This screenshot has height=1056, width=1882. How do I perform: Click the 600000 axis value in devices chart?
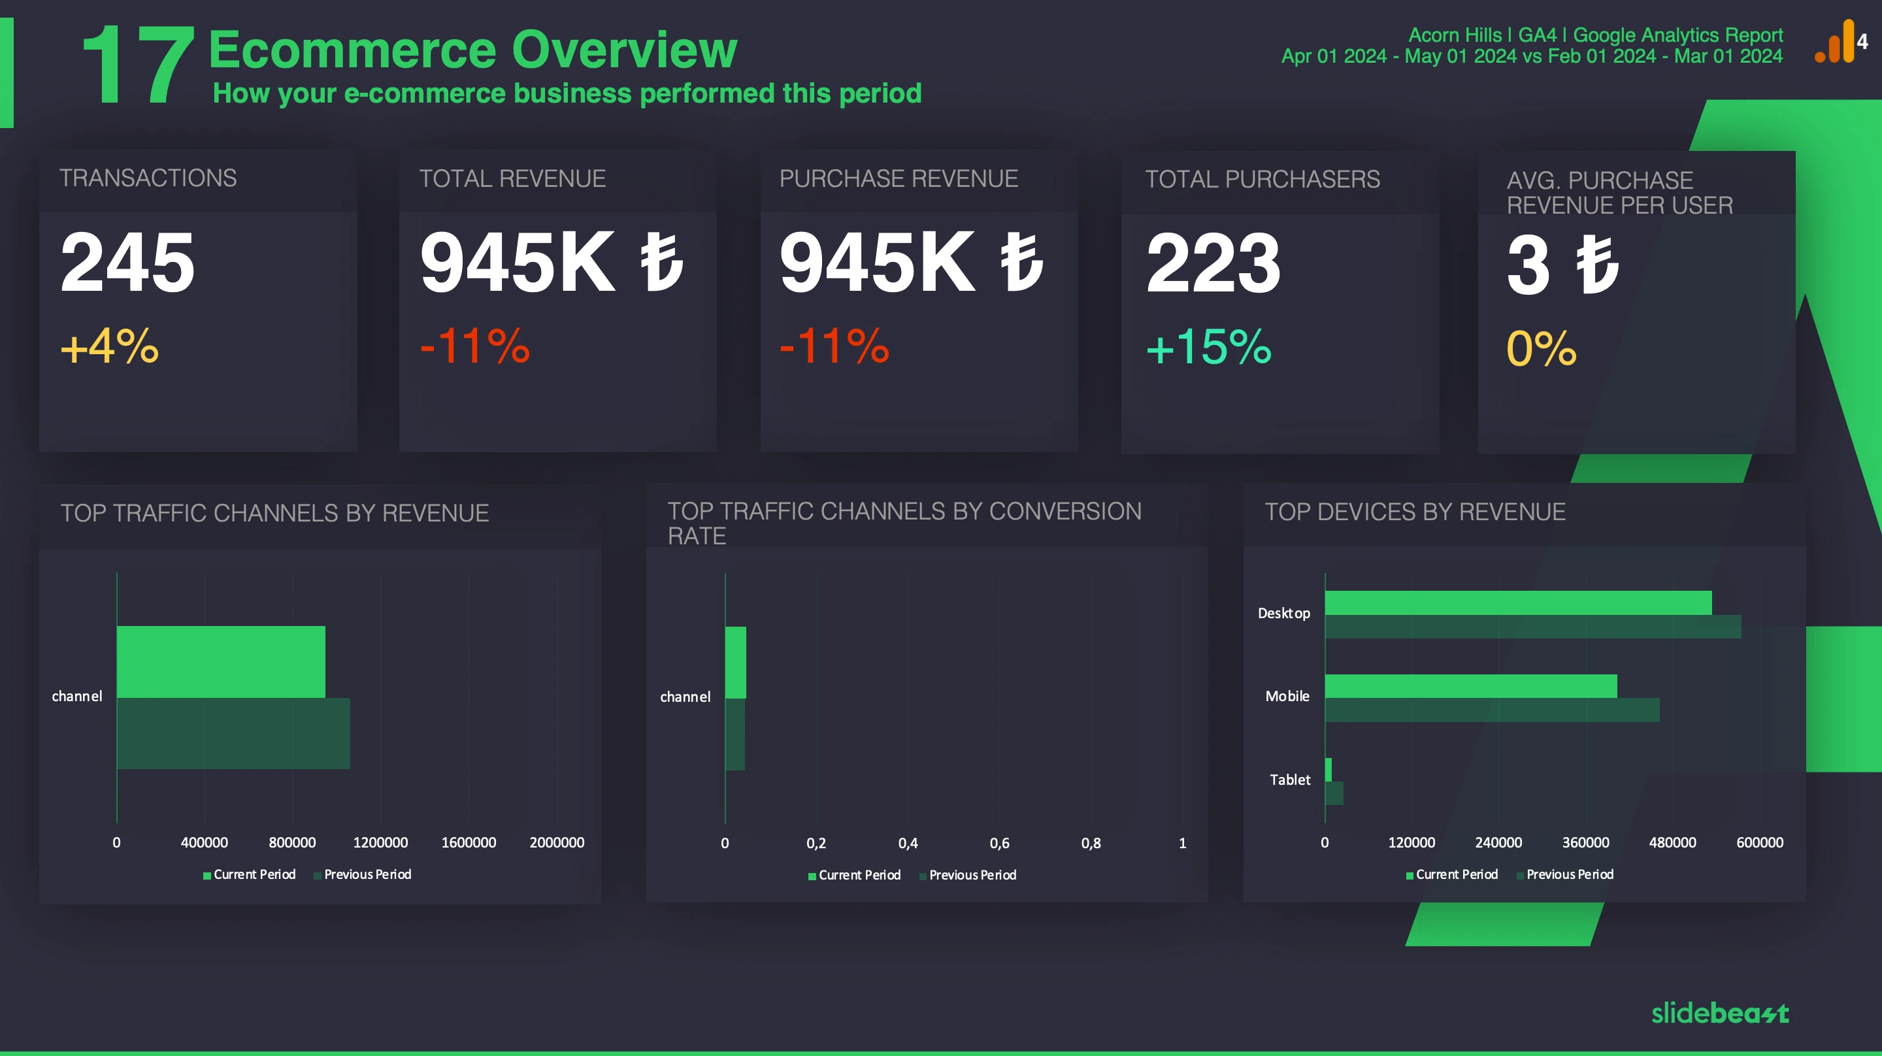pyautogui.click(x=1759, y=842)
